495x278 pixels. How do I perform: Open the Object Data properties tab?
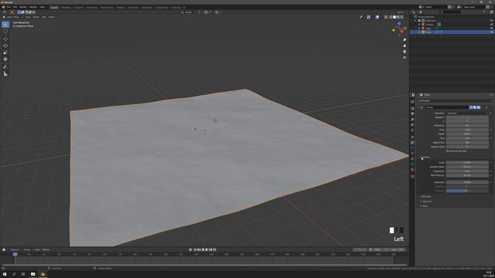(412, 164)
